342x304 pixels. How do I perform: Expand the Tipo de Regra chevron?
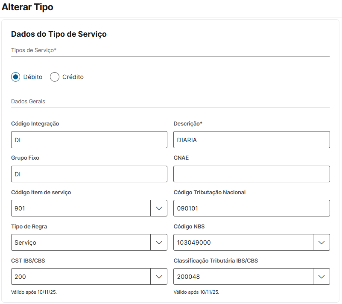point(159,242)
